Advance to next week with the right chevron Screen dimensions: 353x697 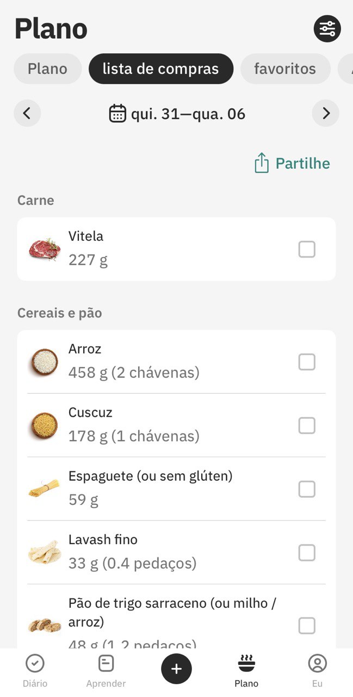(326, 113)
